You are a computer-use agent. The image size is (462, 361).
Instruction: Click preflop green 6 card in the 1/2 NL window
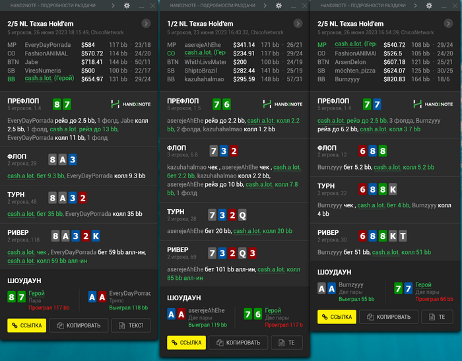(x=226, y=104)
